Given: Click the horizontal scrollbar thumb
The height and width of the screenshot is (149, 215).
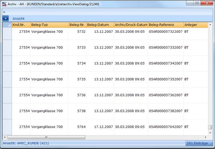Looking at the screenshot, I should click(x=47, y=137).
